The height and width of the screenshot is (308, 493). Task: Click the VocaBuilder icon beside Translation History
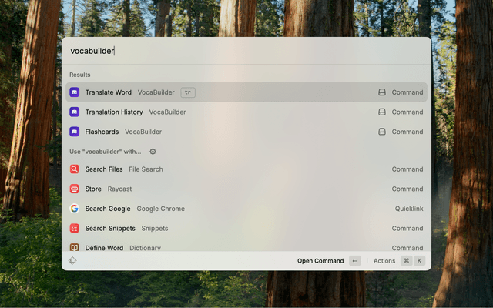(75, 112)
